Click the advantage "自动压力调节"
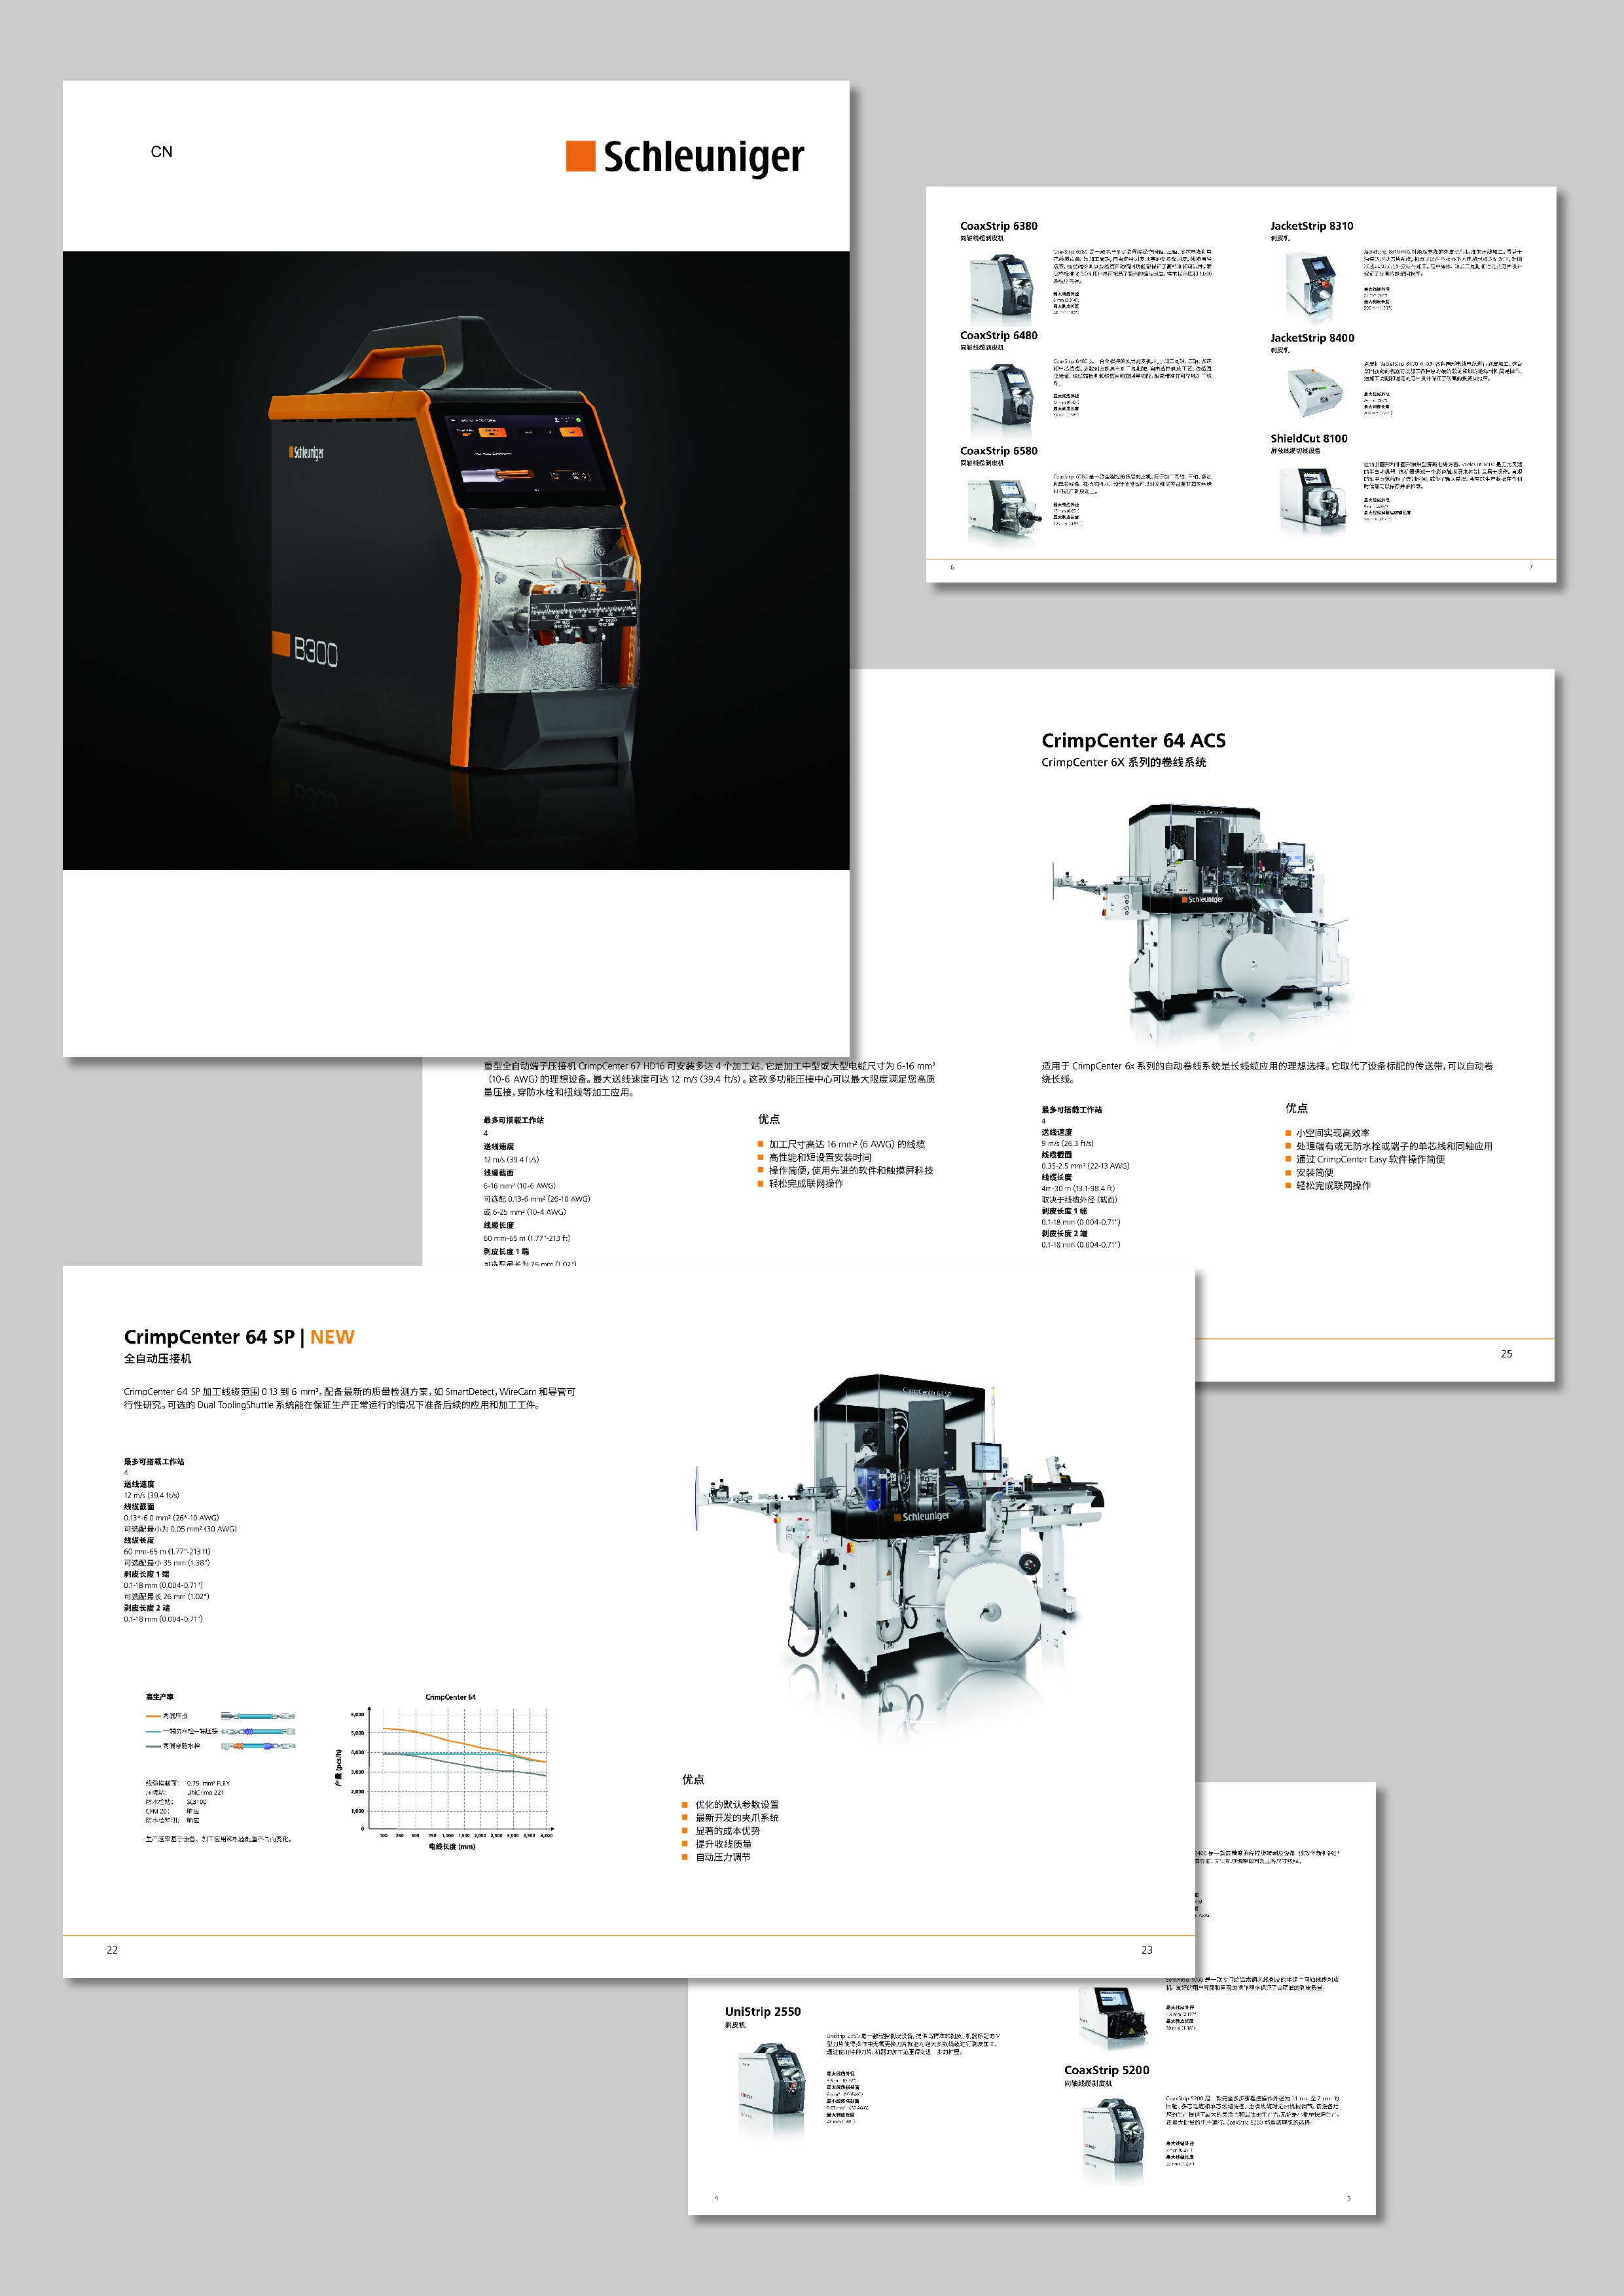This screenshot has width=1624, height=2296. (x=723, y=1857)
